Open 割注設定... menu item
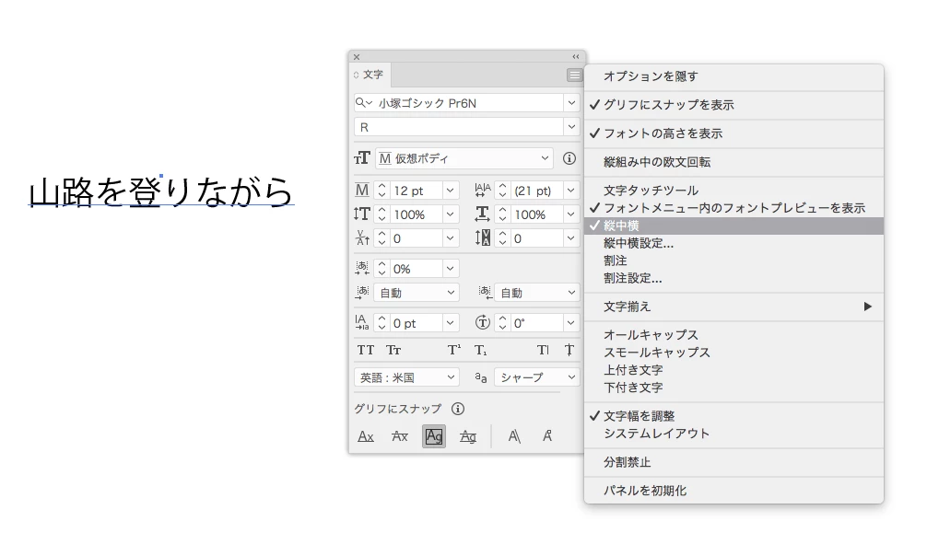927x556 pixels. (x=733, y=278)
